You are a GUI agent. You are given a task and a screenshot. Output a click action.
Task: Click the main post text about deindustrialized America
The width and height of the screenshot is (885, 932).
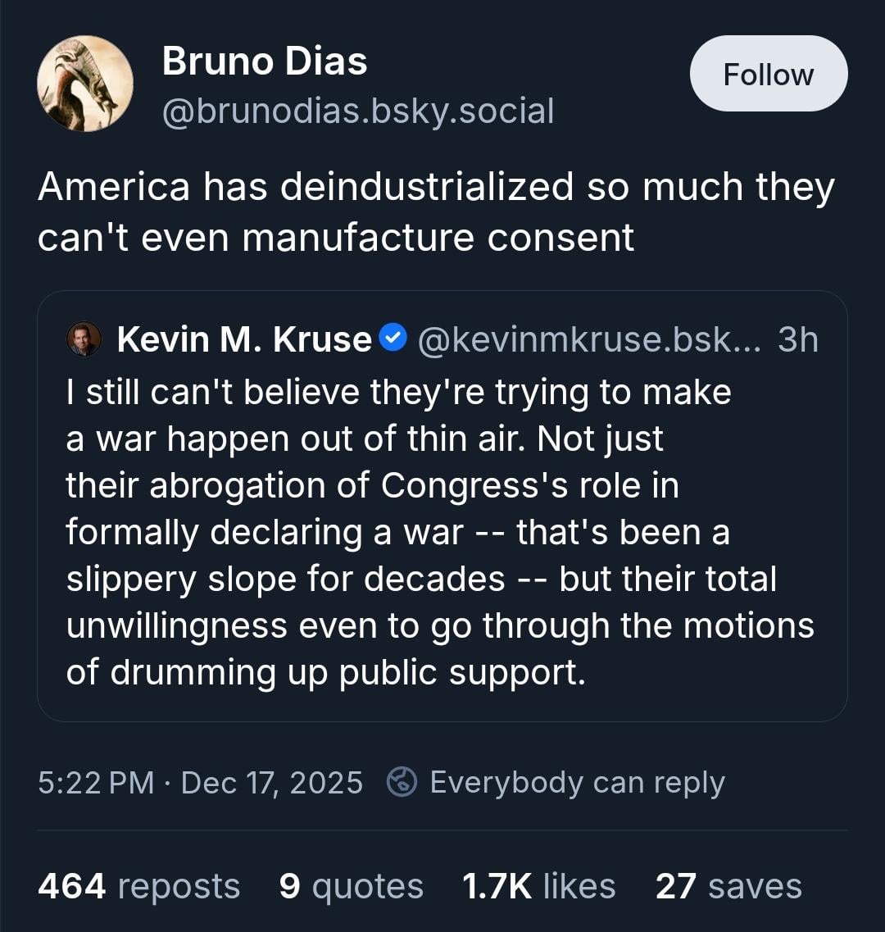(436, 187)
